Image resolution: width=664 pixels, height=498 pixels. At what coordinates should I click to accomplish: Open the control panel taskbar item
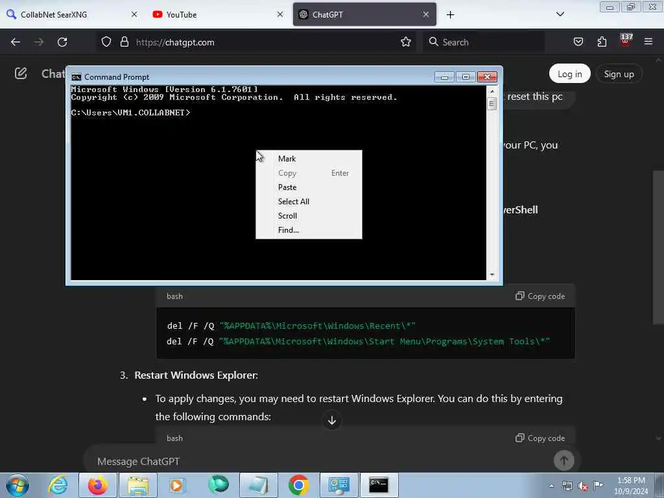(x=338, y=485)
